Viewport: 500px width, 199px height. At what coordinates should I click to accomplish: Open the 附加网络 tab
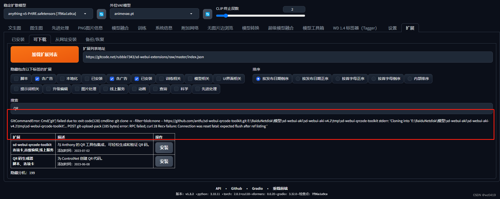(190, 28)
